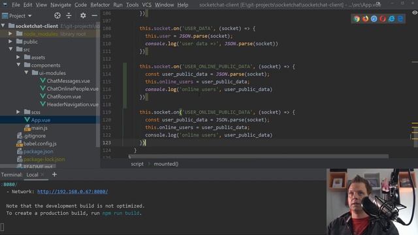418x235 pixels.
Task: Open the Window menu
Action: (x=164, y=5)
